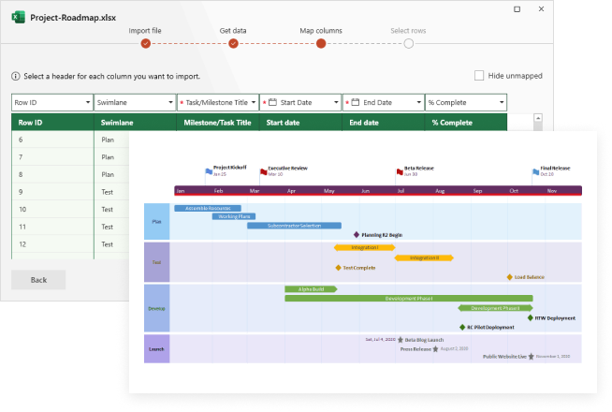Screen dimensions: 612x412
Task: Click the Excel file icon in title bar
Action: click(x=18, y=17)
